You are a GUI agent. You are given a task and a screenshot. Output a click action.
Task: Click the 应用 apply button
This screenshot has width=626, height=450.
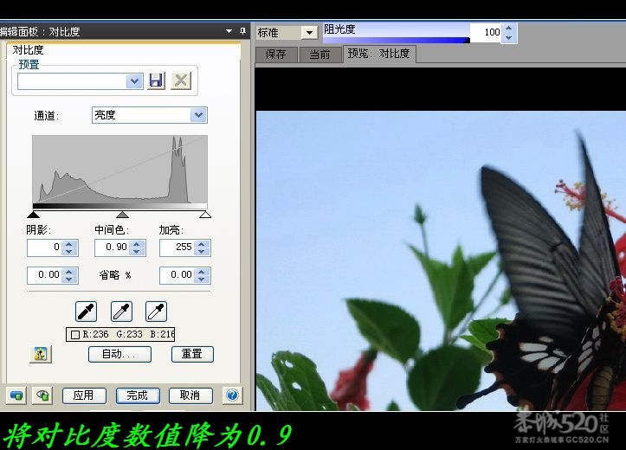[84, 395]
